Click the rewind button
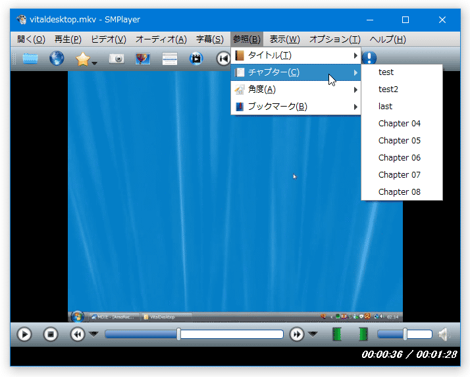 [77, 334]
